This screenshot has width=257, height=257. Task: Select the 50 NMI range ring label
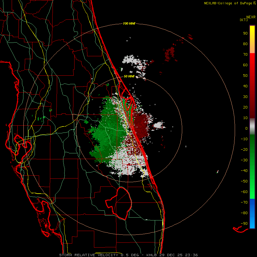(129, 76)
